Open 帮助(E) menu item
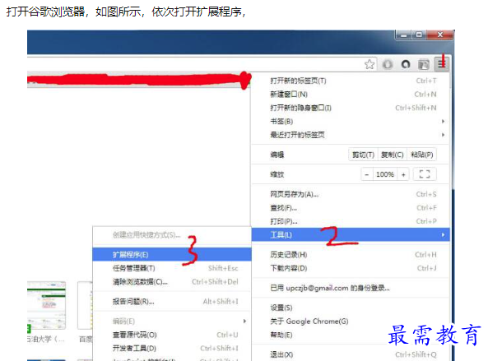This screenshot has width=488, height=361. (350, 335)
